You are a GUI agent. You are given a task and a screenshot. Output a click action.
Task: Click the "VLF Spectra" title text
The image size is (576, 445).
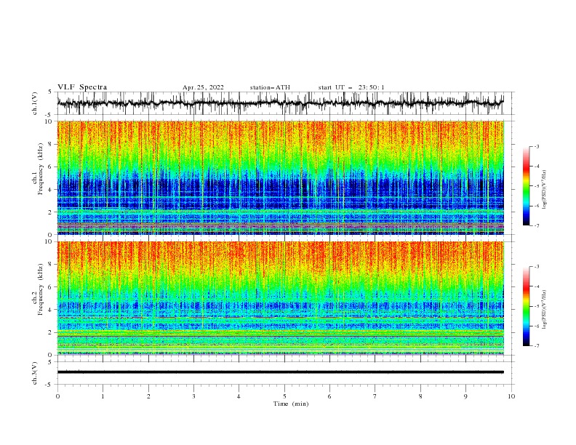coord(82,87)
